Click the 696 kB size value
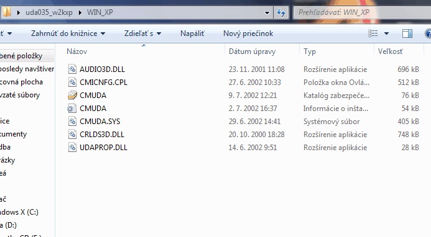The width and height of the screenshot is (431, 237). pyautogui.click(x=408, y=69)
